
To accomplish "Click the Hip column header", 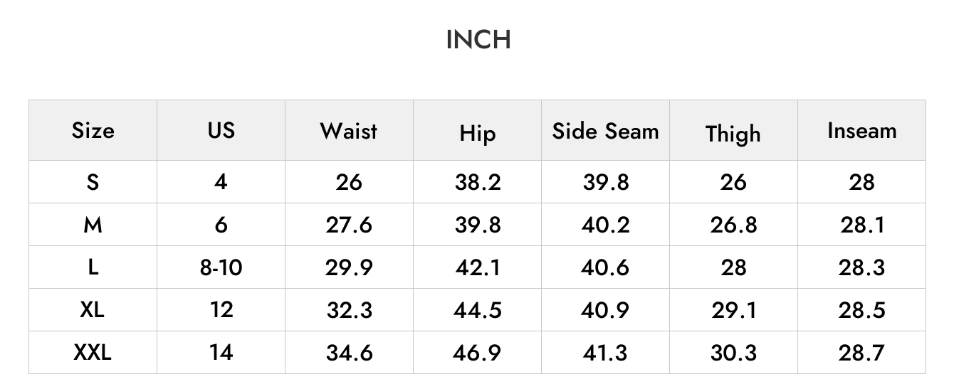I will tap(477, 133).
